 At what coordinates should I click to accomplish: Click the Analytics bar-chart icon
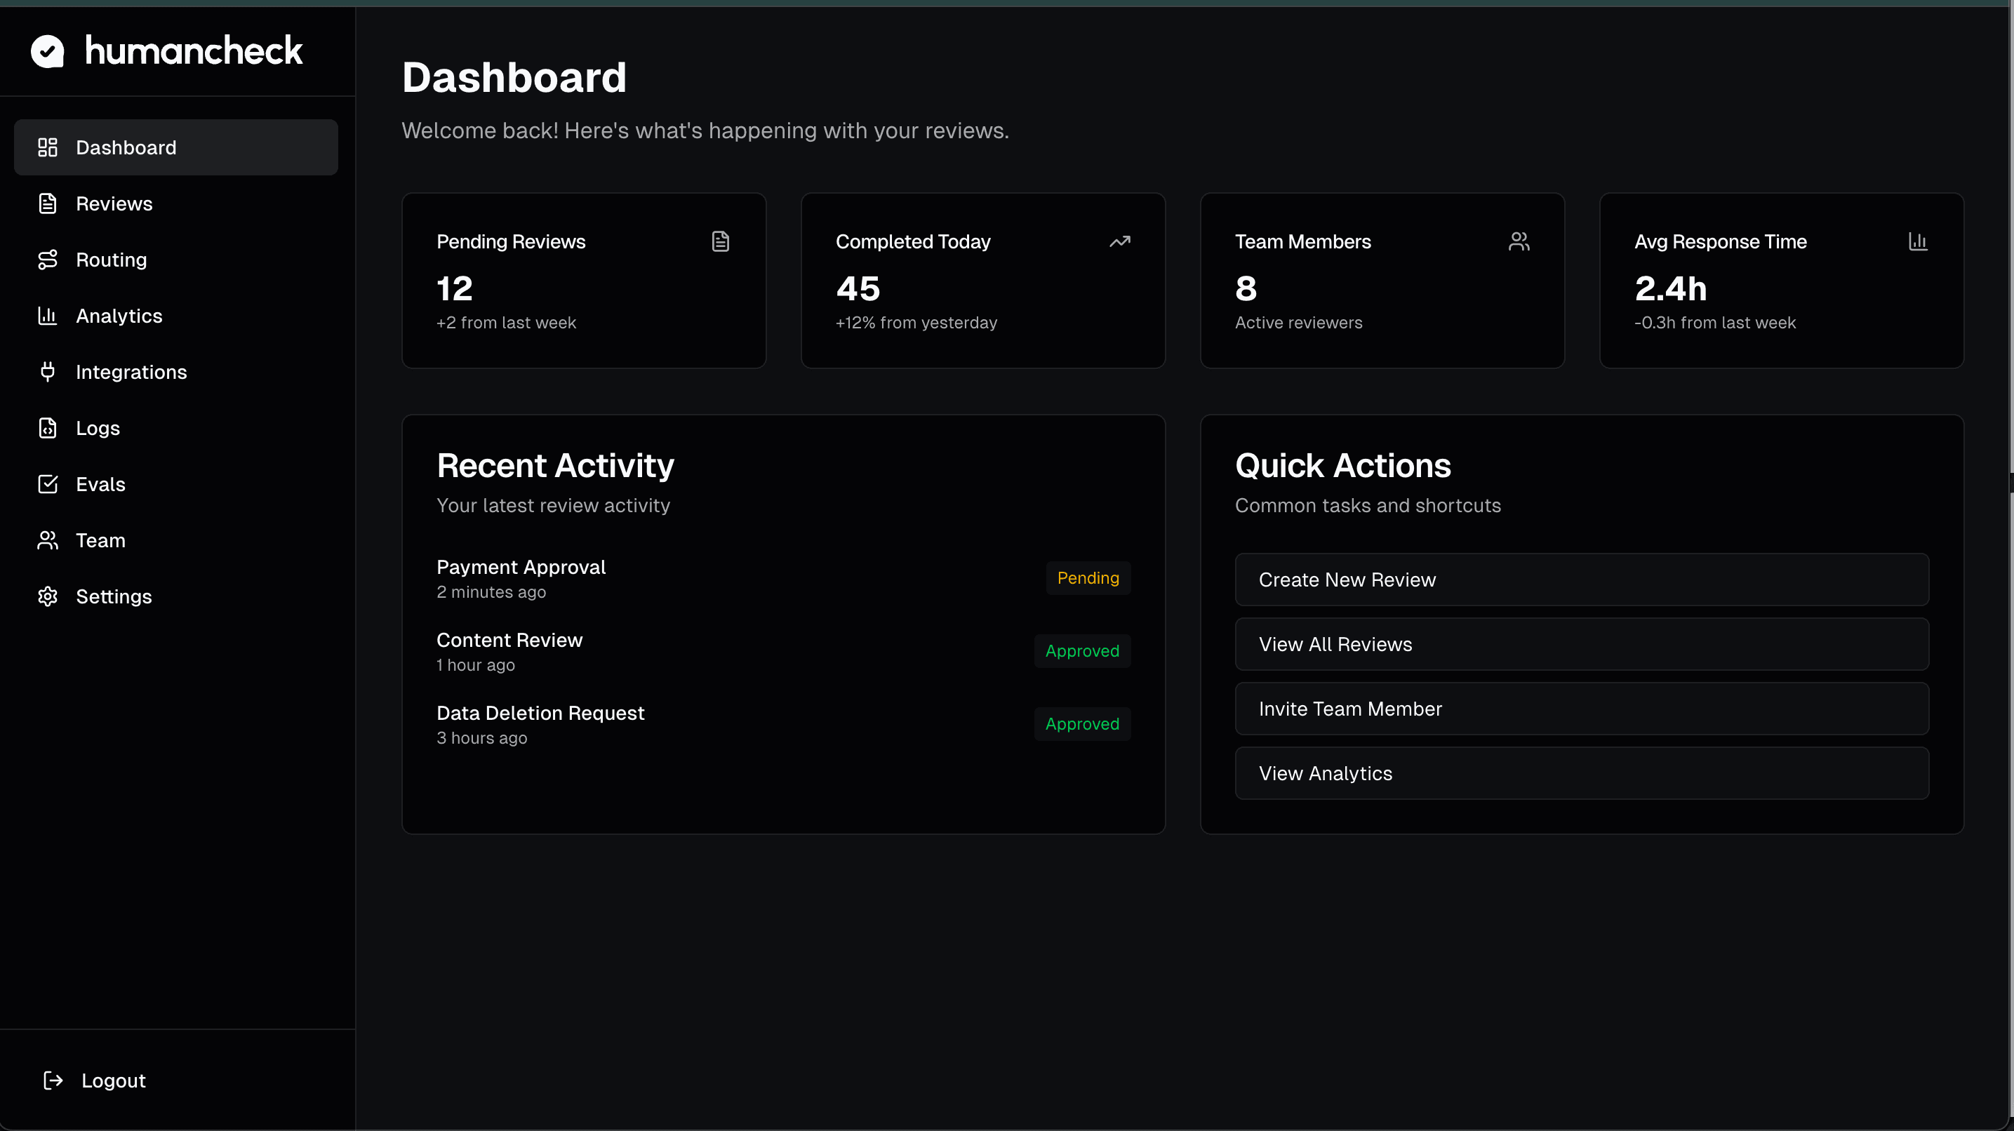[48, 316]
